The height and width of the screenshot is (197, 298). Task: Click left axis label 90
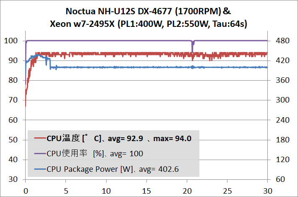[13, 60]
